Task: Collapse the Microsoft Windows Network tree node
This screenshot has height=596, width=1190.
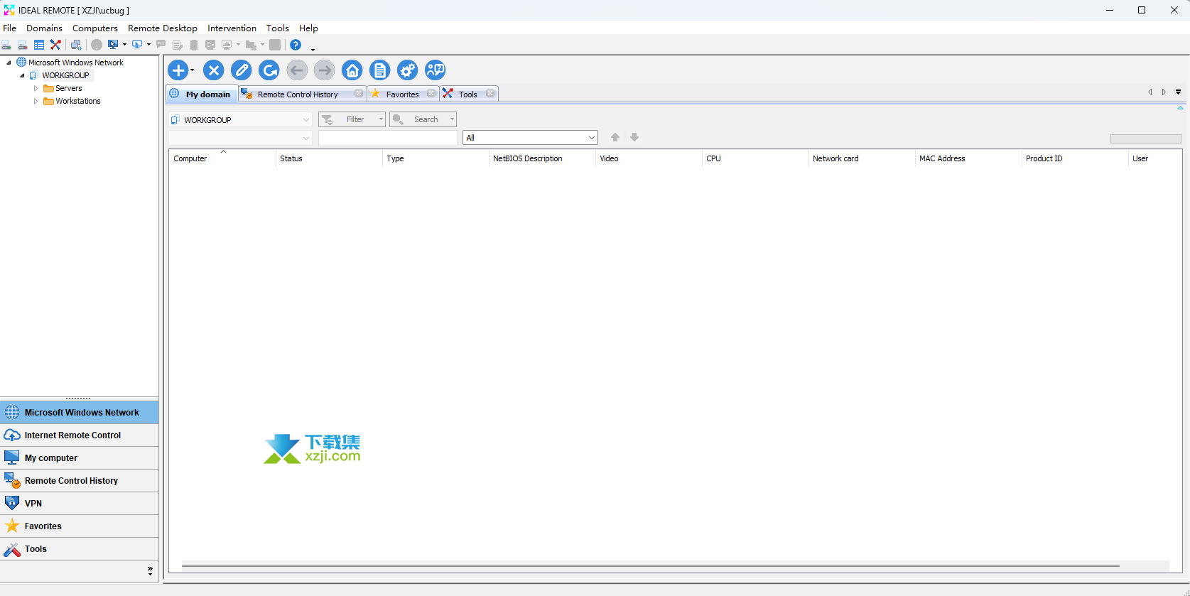Action: [9, 63]
